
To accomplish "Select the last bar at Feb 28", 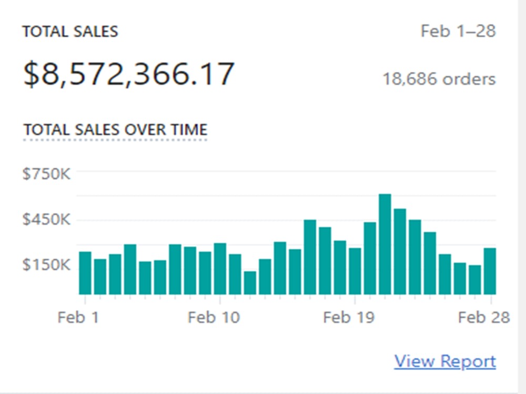I will [x=490, y=272].
